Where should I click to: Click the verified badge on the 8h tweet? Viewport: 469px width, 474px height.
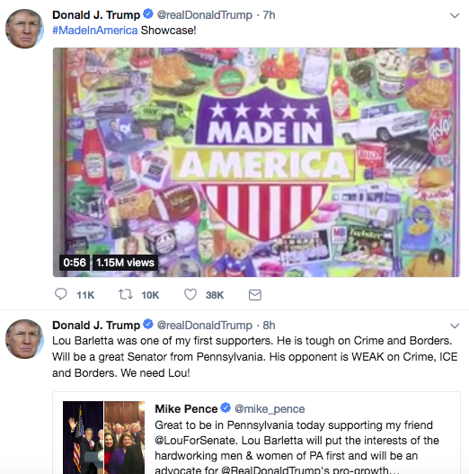click(148, 325)
